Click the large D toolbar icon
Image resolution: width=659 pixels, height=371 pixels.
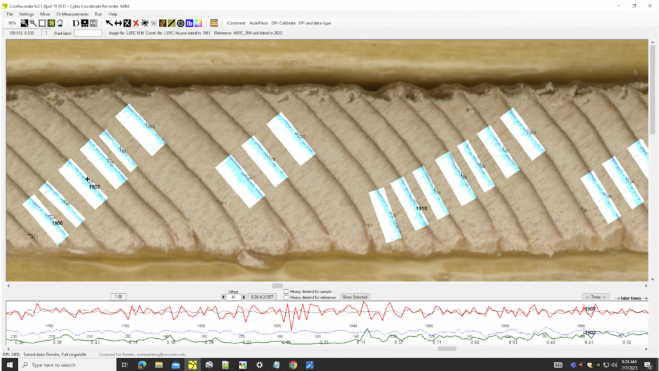75,23
